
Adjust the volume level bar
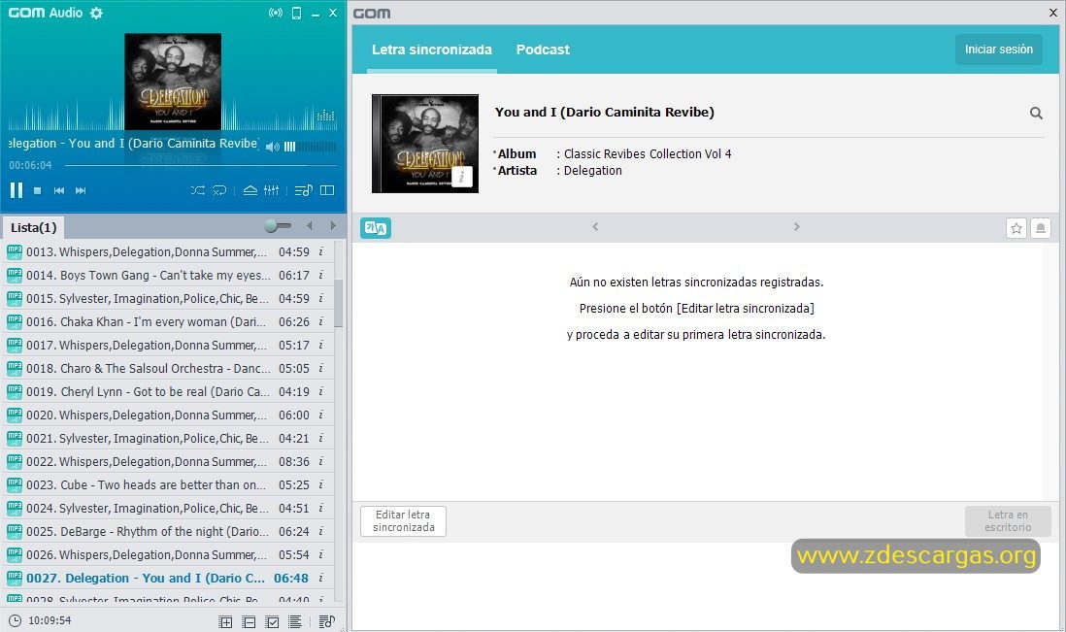310,147
